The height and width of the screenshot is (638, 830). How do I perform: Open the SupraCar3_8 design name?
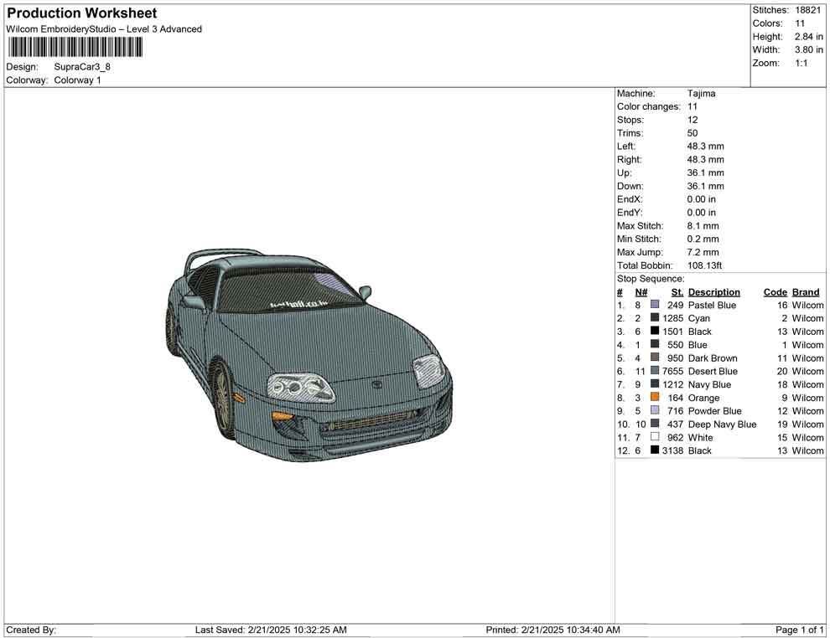pos(81,67)
